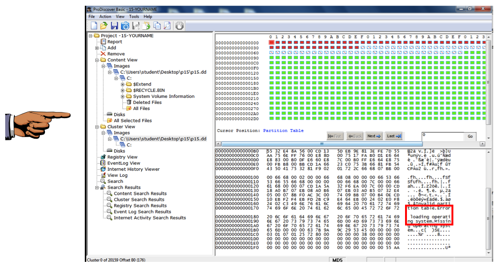Click the Open Project folder icon

[x=104, y=26]
